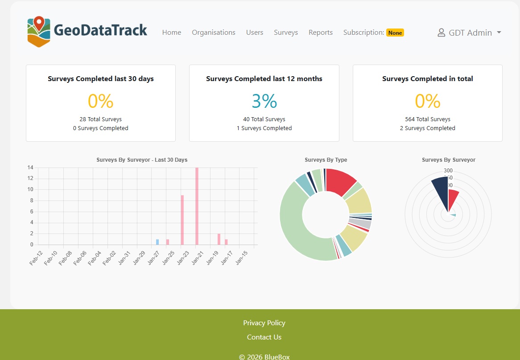Click the user profile icon beside GDT Admin
This screenshot has height=360, width=520.
click(441, 32)
